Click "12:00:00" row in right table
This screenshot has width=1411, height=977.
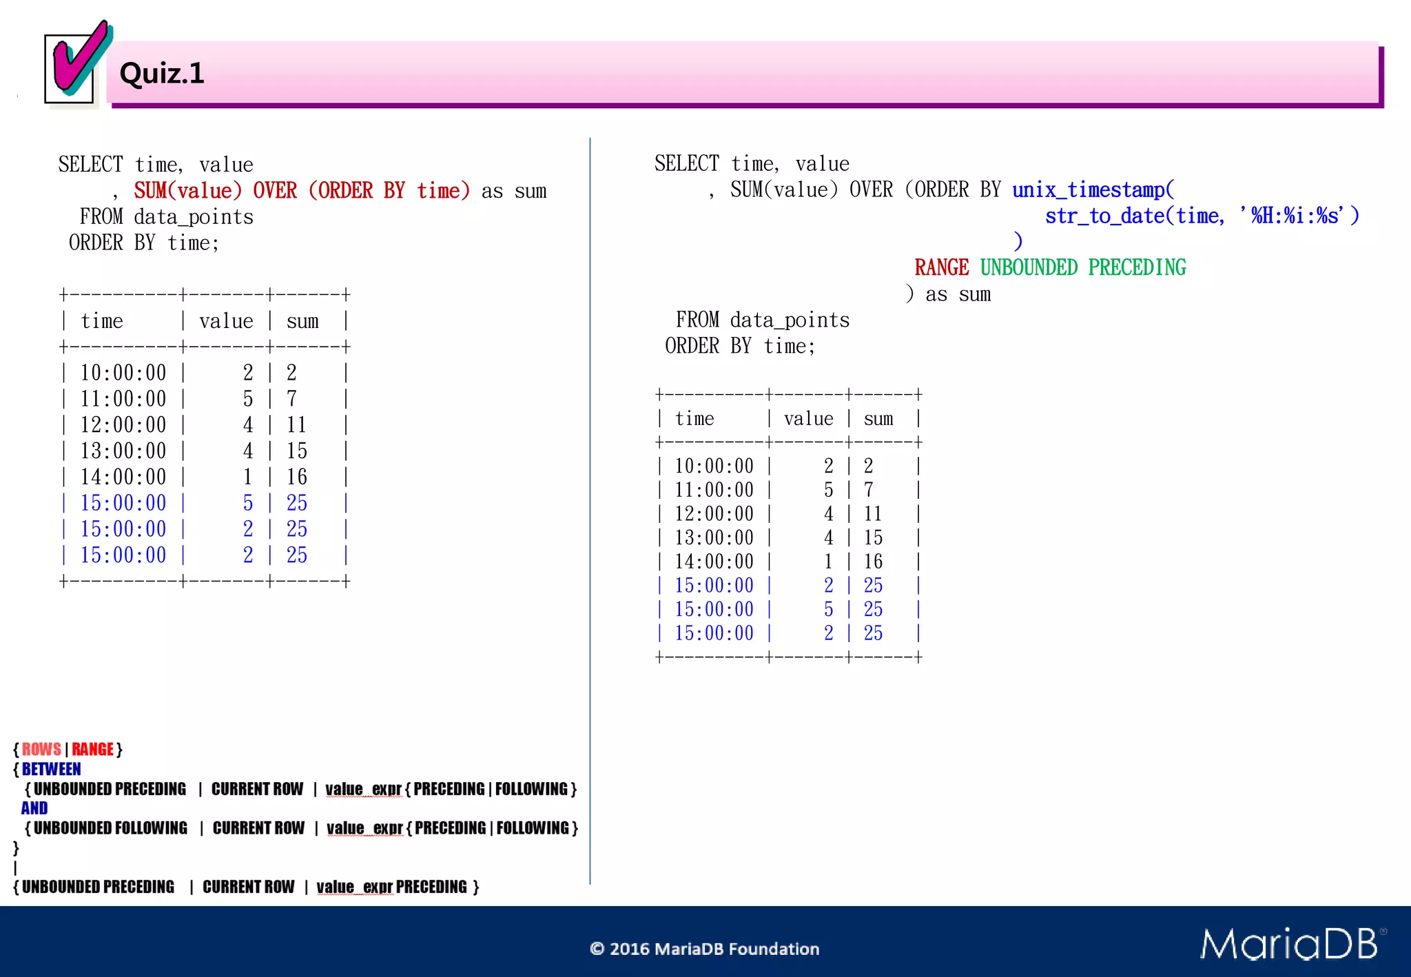789,513
